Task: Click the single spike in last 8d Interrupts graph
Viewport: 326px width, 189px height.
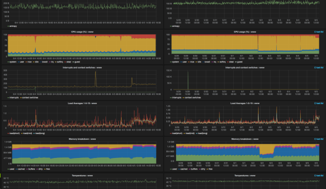Action: pyautogui.click(x=188, y=80)
